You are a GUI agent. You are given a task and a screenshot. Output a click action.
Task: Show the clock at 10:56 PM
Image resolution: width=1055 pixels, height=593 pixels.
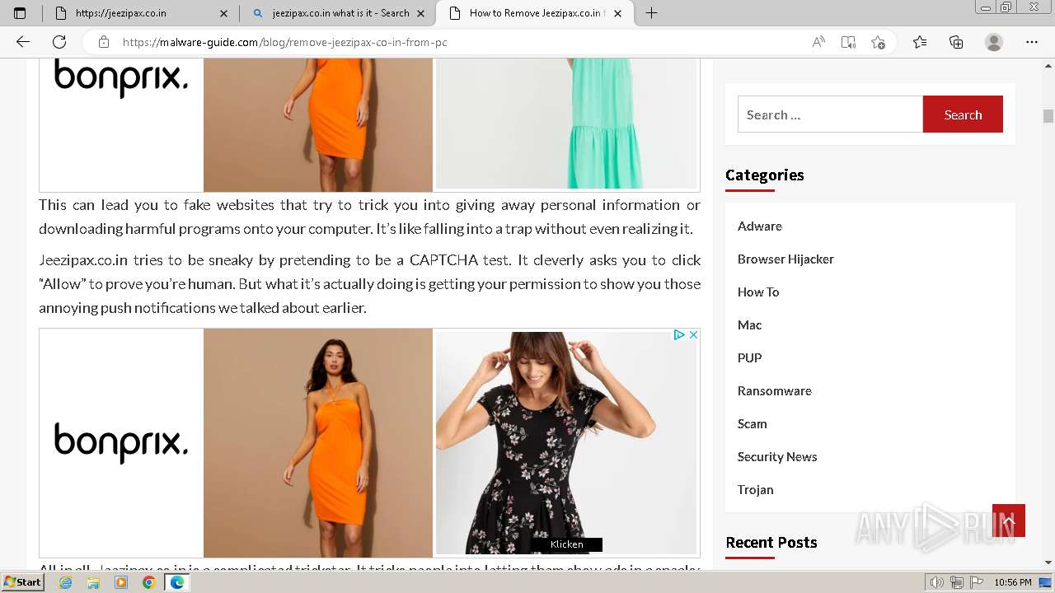[1013, 582]
